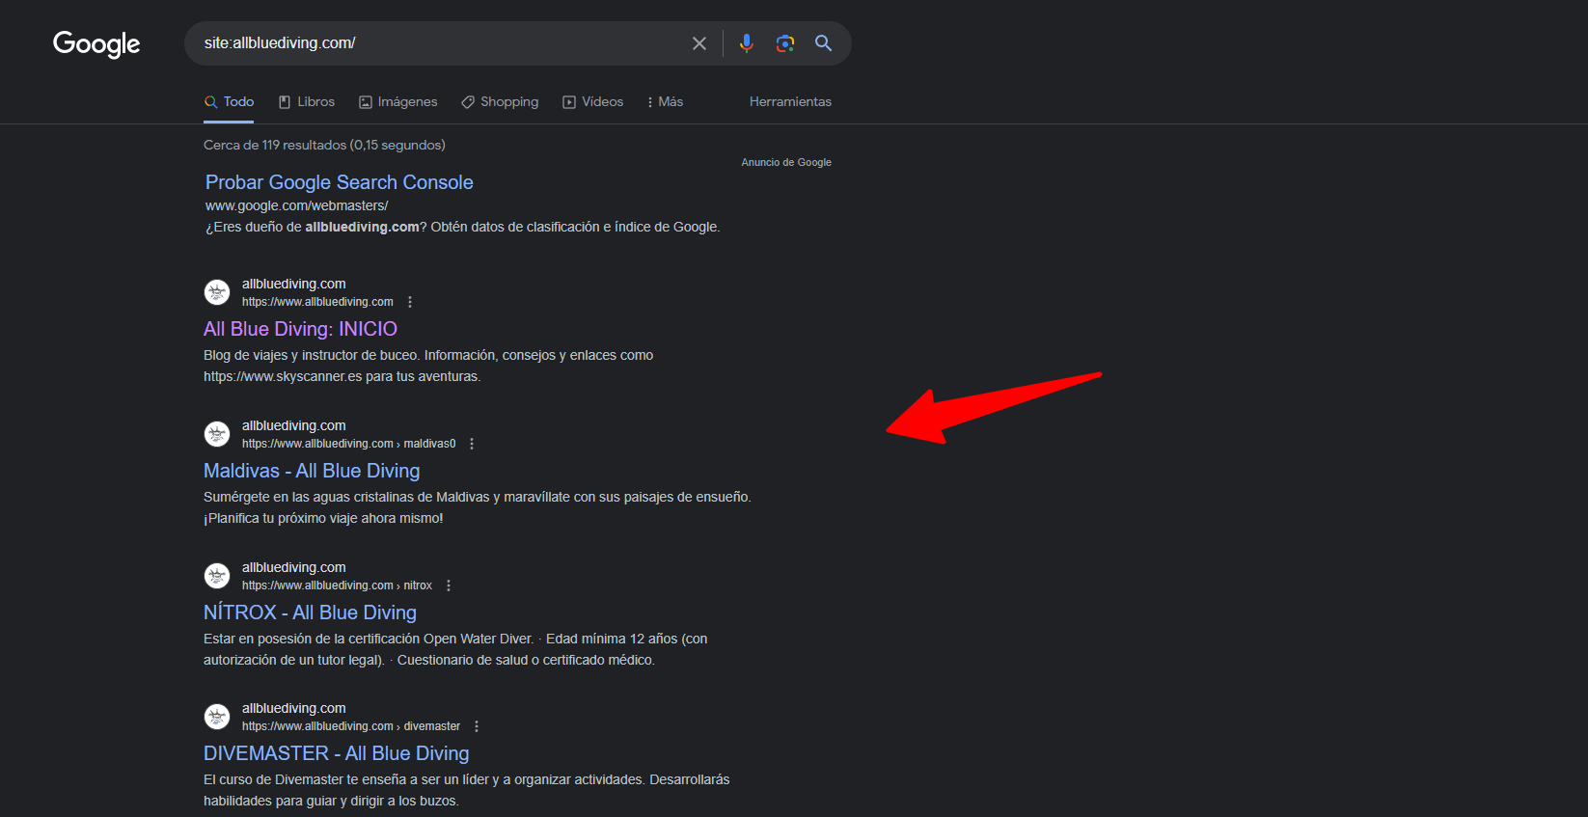Expand the Más menu
Screen dimensions: 1588x817
665,101
